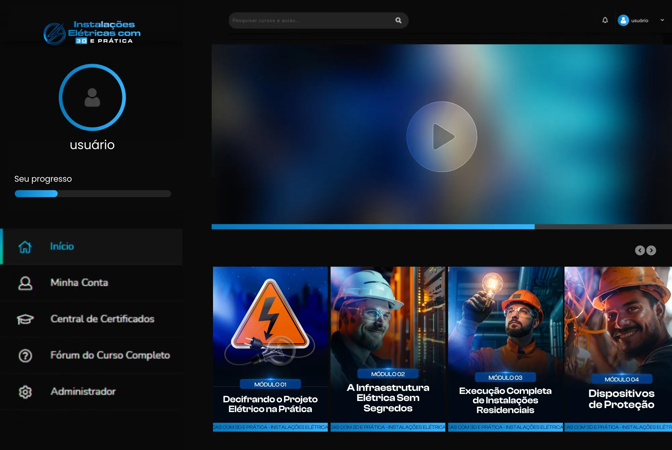
Task: Click the notification bell icon
Action: [605, 20]
